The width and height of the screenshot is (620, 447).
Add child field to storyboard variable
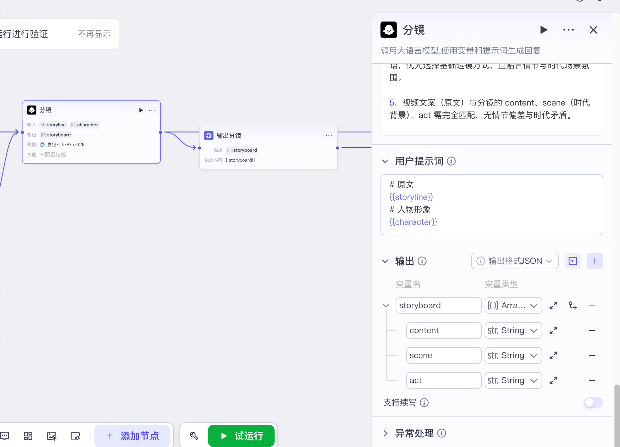point(572,305)
